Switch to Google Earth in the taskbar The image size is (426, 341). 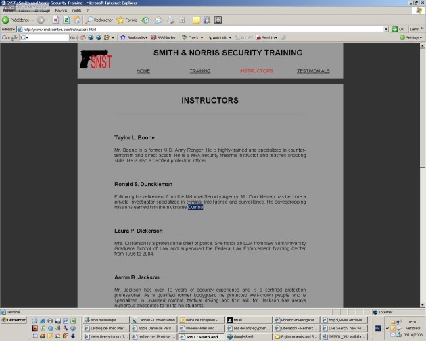pos(247,336)
